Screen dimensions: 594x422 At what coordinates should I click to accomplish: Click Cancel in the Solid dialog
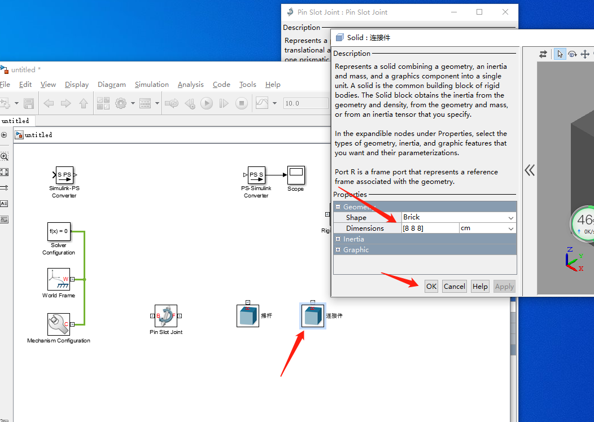click(x=454, y=286)
